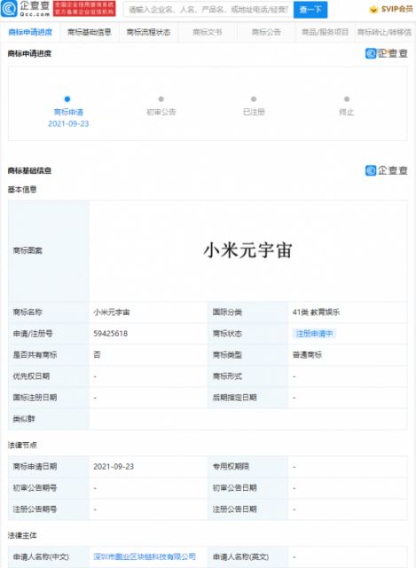Click the 小米元宇宙 trademark image
The width and height of the screenshot is (416, 568).
(x=248, y=250)
